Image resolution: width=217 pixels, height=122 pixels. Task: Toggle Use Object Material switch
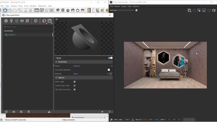109,70
